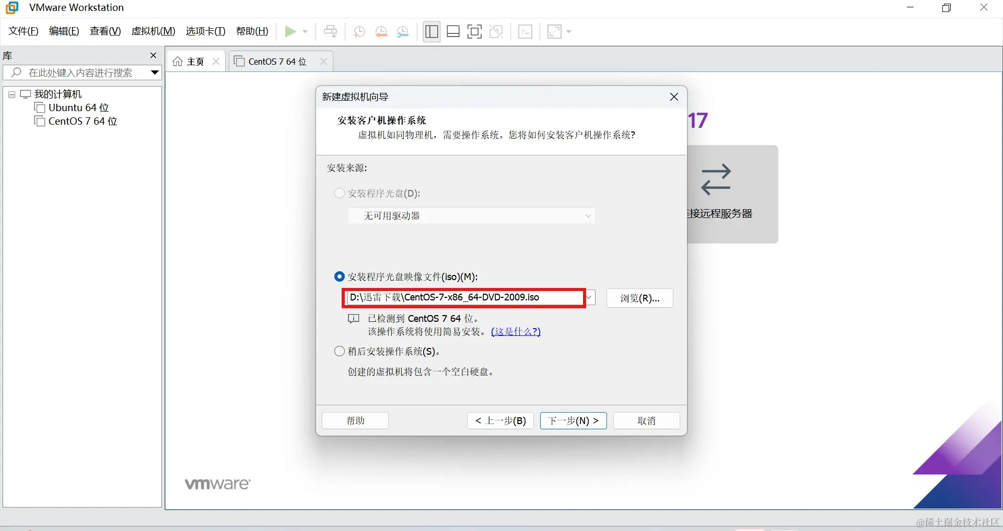The height and width of the screenshot is (531, 1003).
Task: Open the 编辑(E) menu
Action: (64, 31)
